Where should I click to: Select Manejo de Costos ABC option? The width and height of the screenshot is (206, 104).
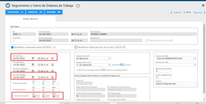(147, 40)
